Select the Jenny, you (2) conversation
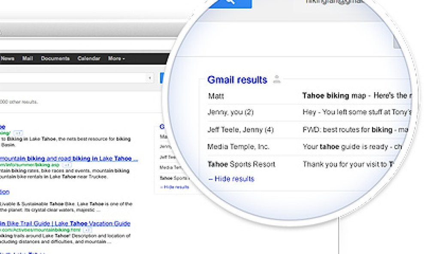424x254 pixels. 230,112
